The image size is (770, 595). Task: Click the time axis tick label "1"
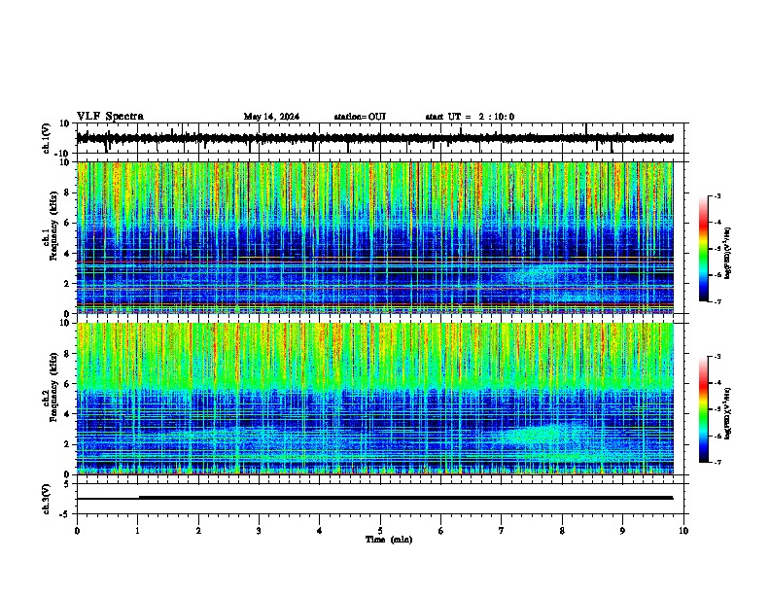137,531
